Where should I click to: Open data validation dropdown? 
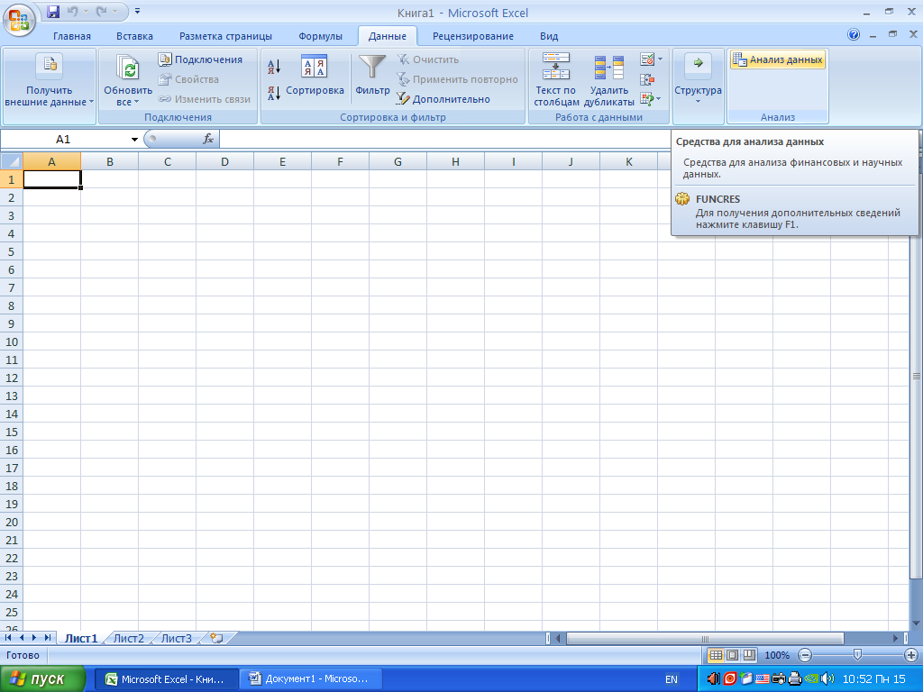(x=659, y=59)
